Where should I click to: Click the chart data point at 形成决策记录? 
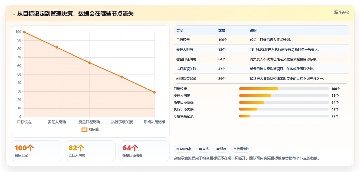tap(155, 92)
